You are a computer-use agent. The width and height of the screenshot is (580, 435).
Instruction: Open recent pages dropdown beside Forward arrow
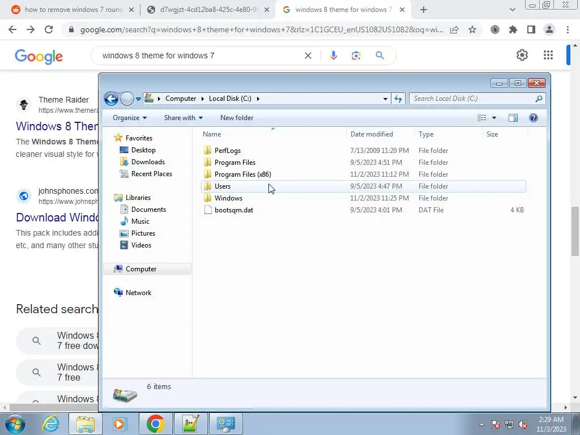pos(138,99)
